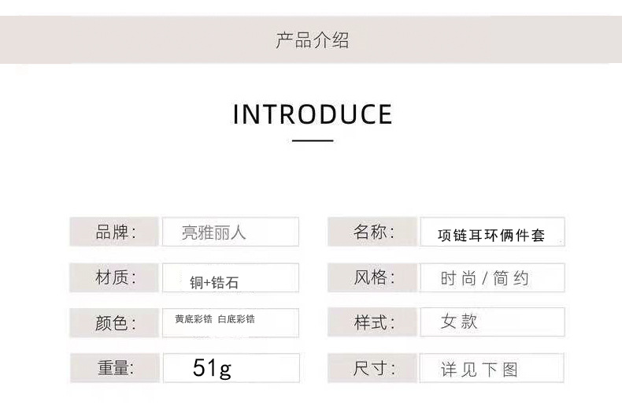Screen dimensions: 622x409
Task: Select the 尺寸 label cell
Action: point(372,368)
